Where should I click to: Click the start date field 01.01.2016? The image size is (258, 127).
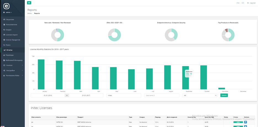[48, 95]
